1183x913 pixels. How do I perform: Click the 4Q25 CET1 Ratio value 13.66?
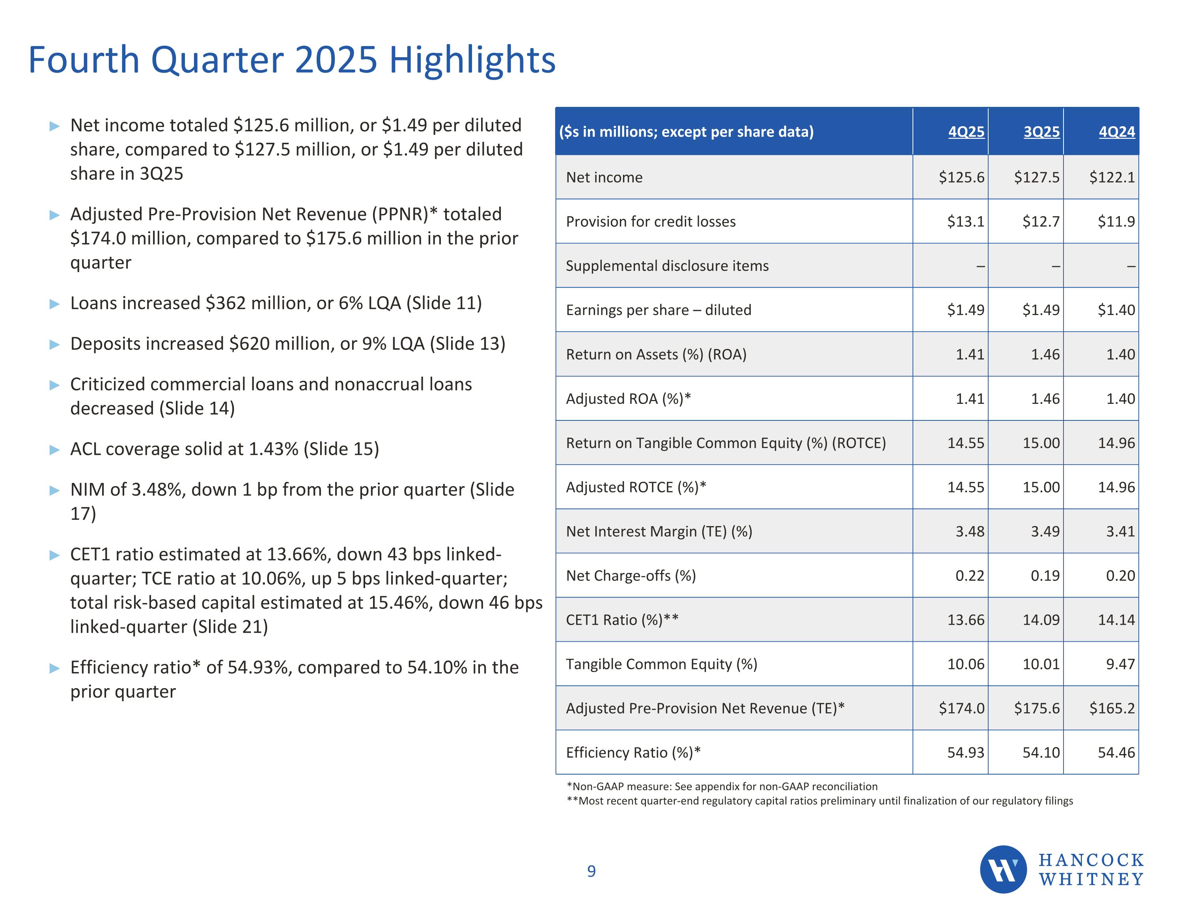point(965,620)
